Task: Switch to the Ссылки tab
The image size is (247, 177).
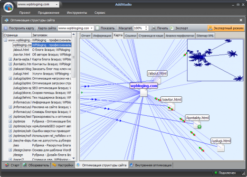Action: click(131, 36)
